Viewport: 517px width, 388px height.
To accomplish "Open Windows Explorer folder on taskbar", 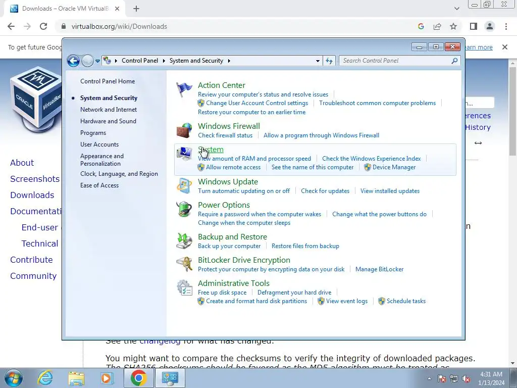I will coord(76,378).
